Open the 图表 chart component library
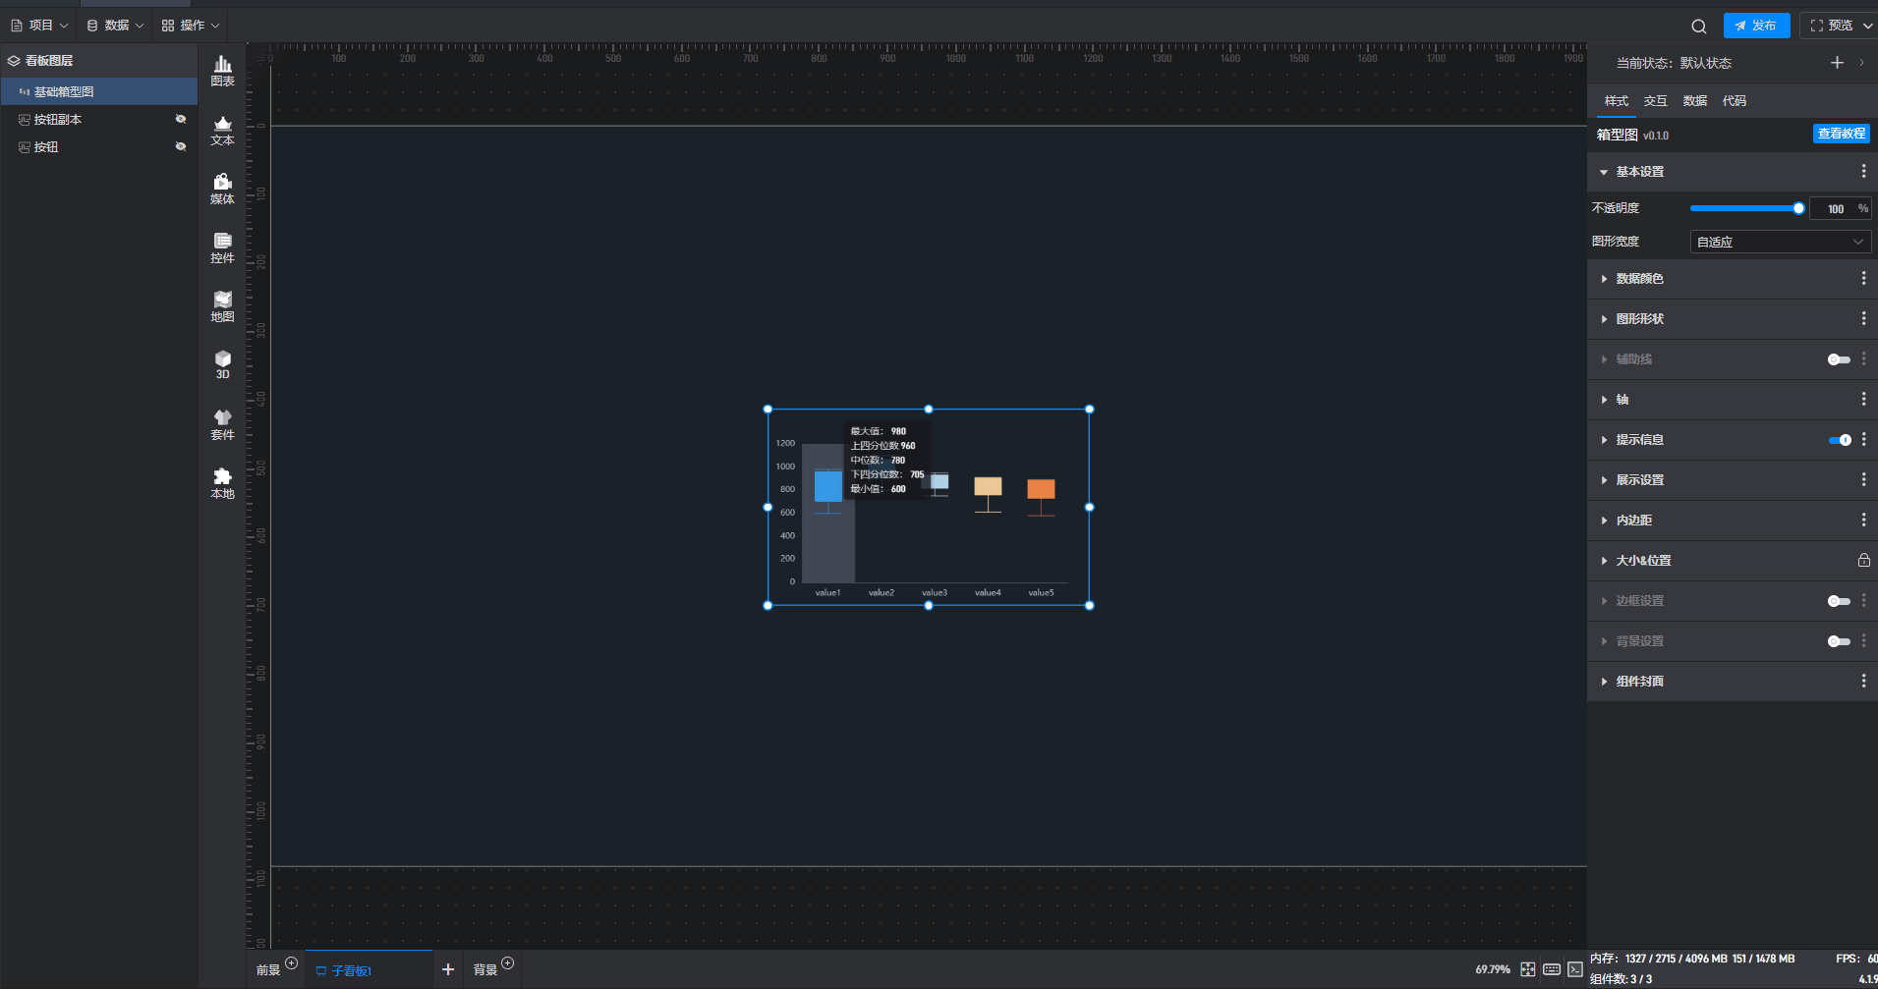The image size is (1878, 989). coord(223,71)
